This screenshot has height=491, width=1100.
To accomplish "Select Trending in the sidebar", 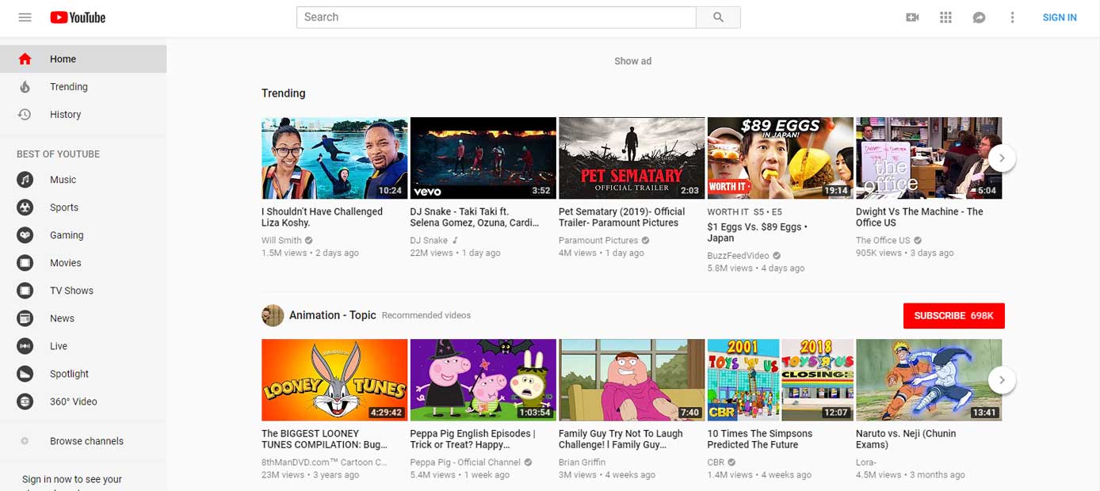I will [x=83, y=86].
